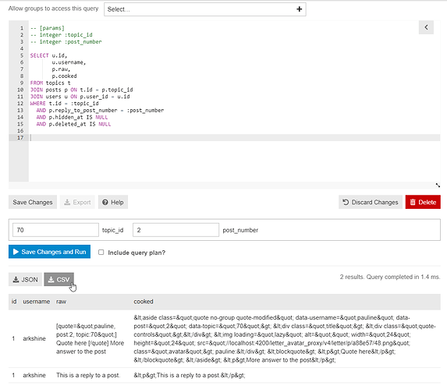This screenshot has width=447, height=389.
Task: Click the raw column header
Action: [61, 302]
